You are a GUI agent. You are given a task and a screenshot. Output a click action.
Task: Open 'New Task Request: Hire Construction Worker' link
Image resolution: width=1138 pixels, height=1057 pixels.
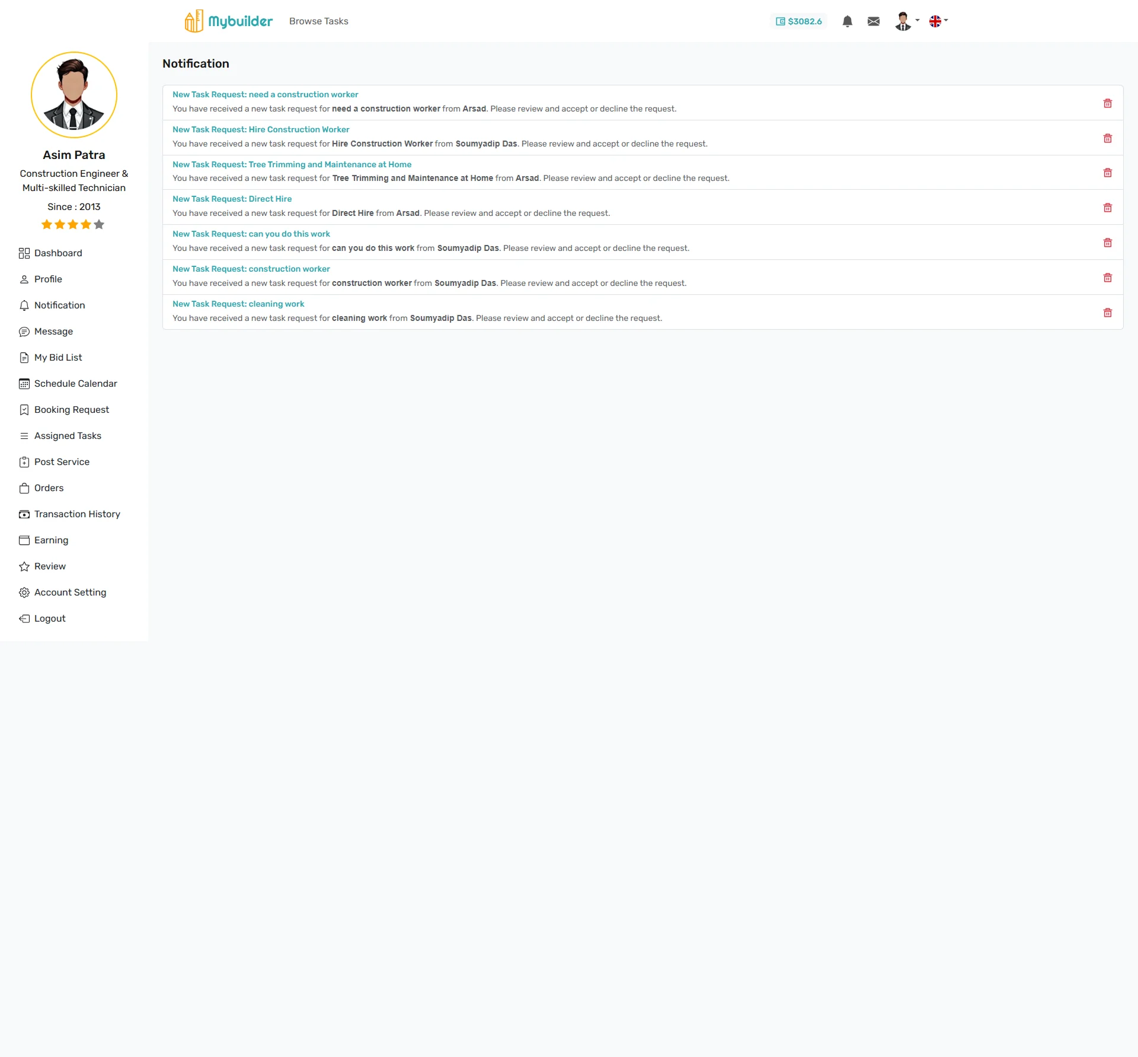[261, 129]
